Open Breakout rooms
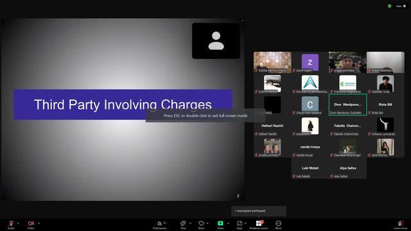 (x=259, y=225)
